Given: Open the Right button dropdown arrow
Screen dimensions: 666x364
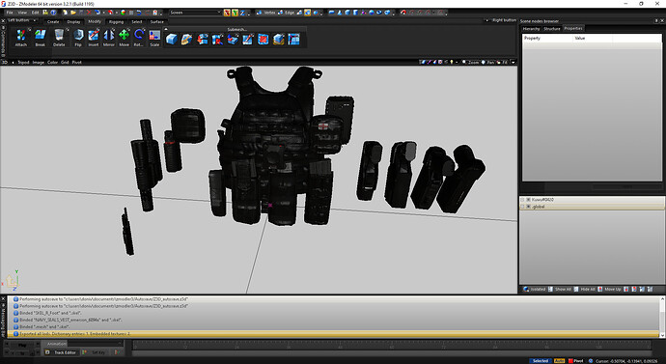Looking at the screenshot, I should 487,20.
